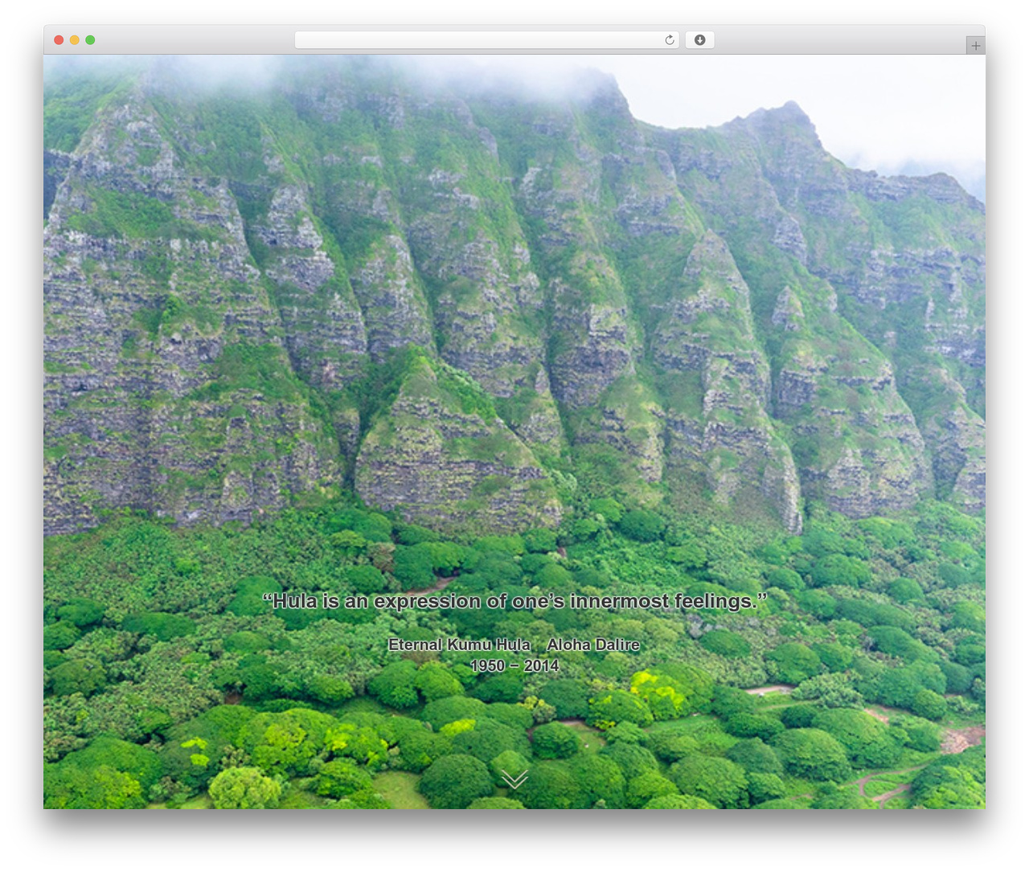Screen dimensions: 1029x871
Task: Add a new browser tab
Action: pos(975,46)
